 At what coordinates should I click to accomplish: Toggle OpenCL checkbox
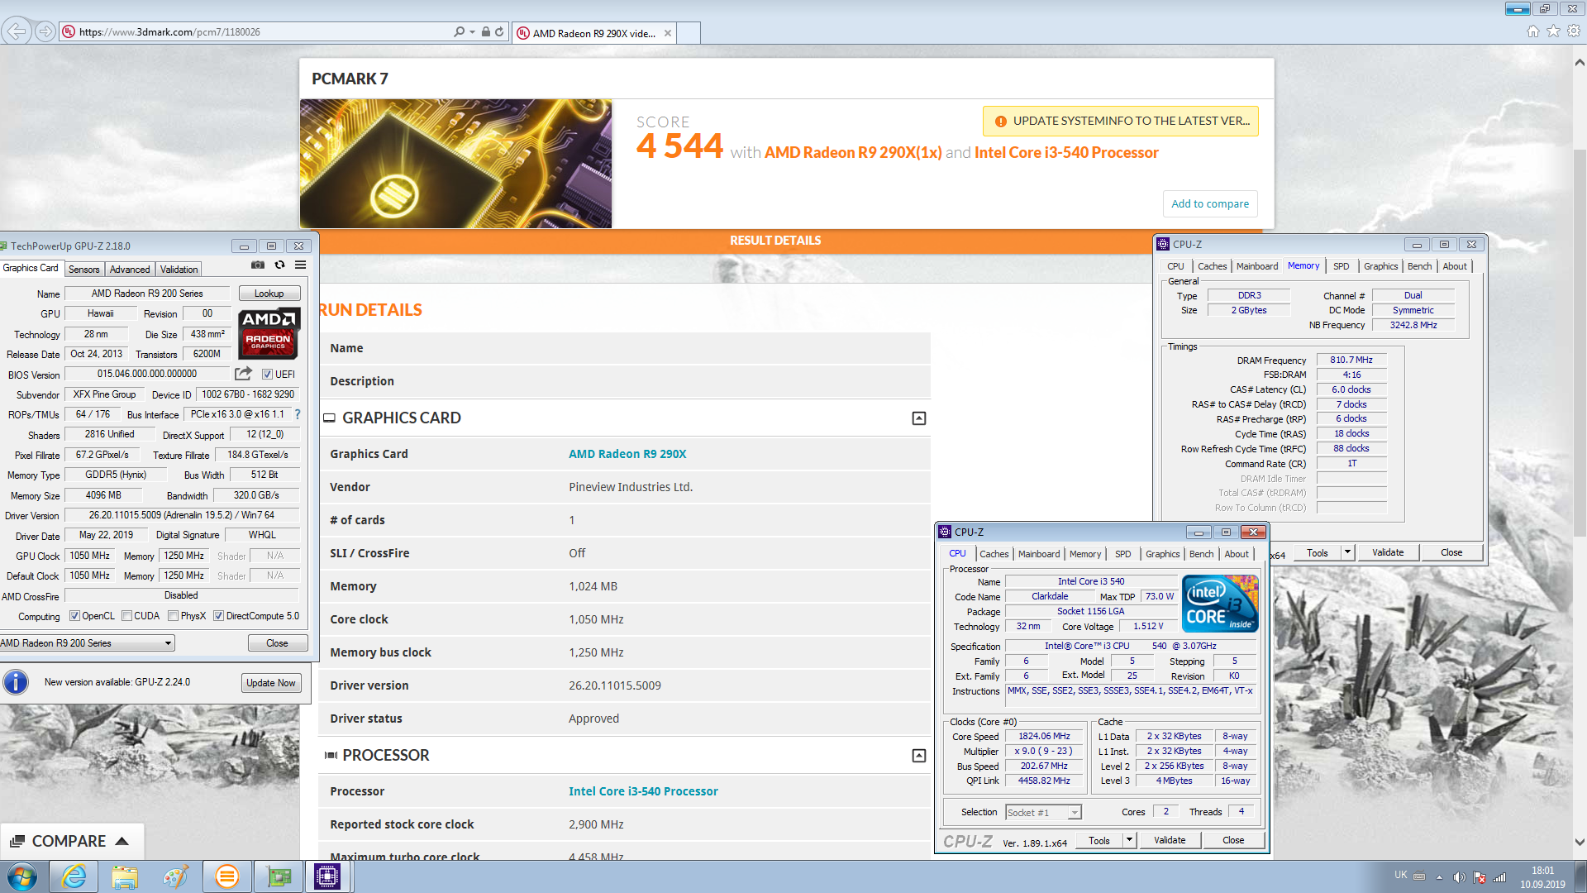point(74,616)
